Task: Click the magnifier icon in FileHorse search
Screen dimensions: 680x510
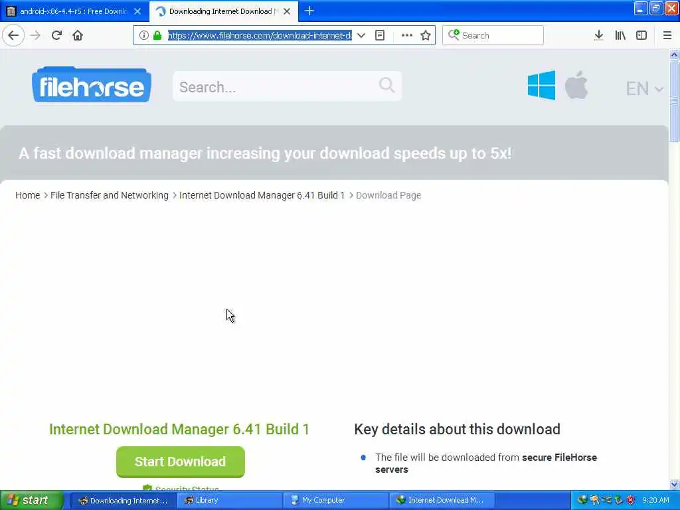Action: pyautogui.click(x=387, y=85)
